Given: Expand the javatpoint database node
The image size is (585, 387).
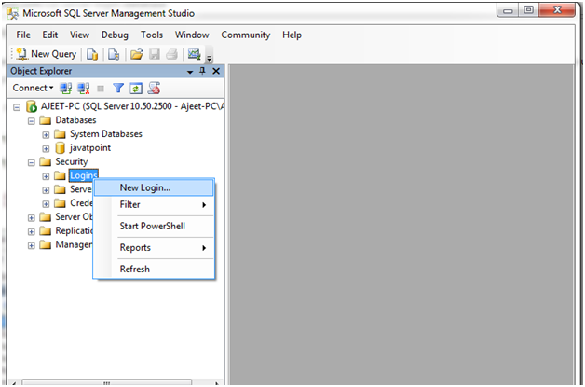Looking at the screenshot, I should pyautogui.click(x=46, y=148).
